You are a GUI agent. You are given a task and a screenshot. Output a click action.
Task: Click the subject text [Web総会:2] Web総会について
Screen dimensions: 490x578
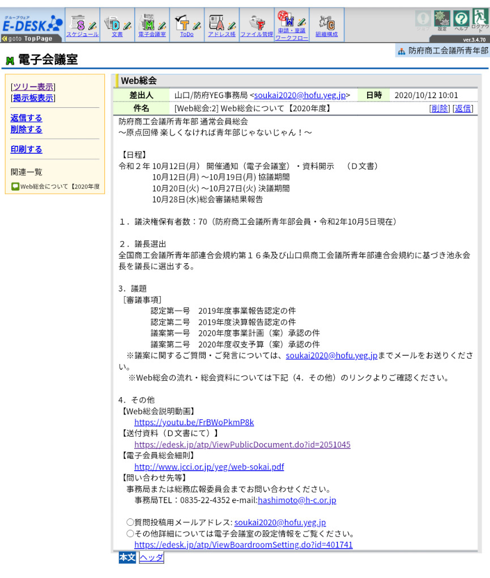click(x=253, y=108)
